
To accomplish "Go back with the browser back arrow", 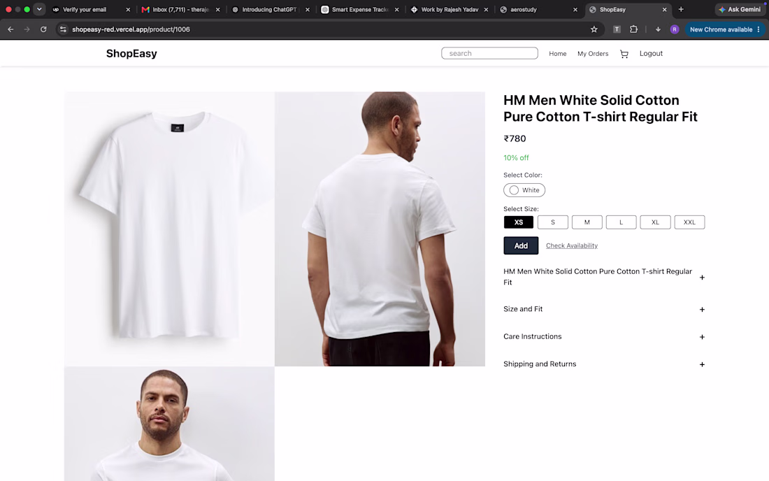I will [x=10, y=29].
